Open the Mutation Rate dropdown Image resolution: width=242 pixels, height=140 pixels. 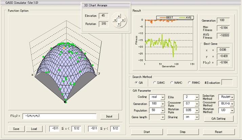(197, 111)
